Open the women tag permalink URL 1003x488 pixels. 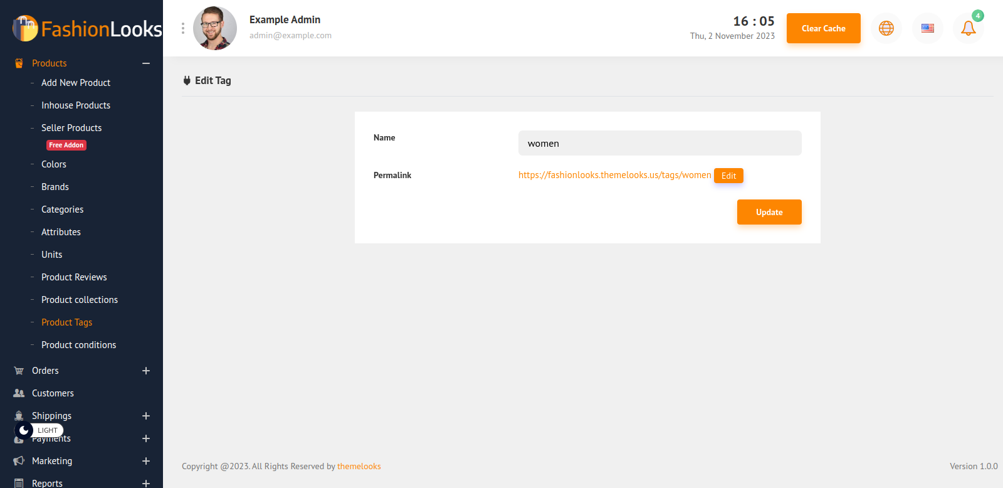614,175
